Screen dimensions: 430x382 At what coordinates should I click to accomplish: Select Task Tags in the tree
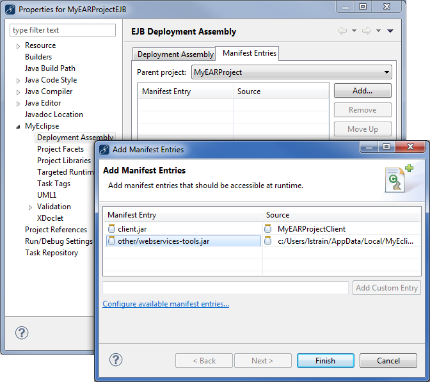[54, 184]
